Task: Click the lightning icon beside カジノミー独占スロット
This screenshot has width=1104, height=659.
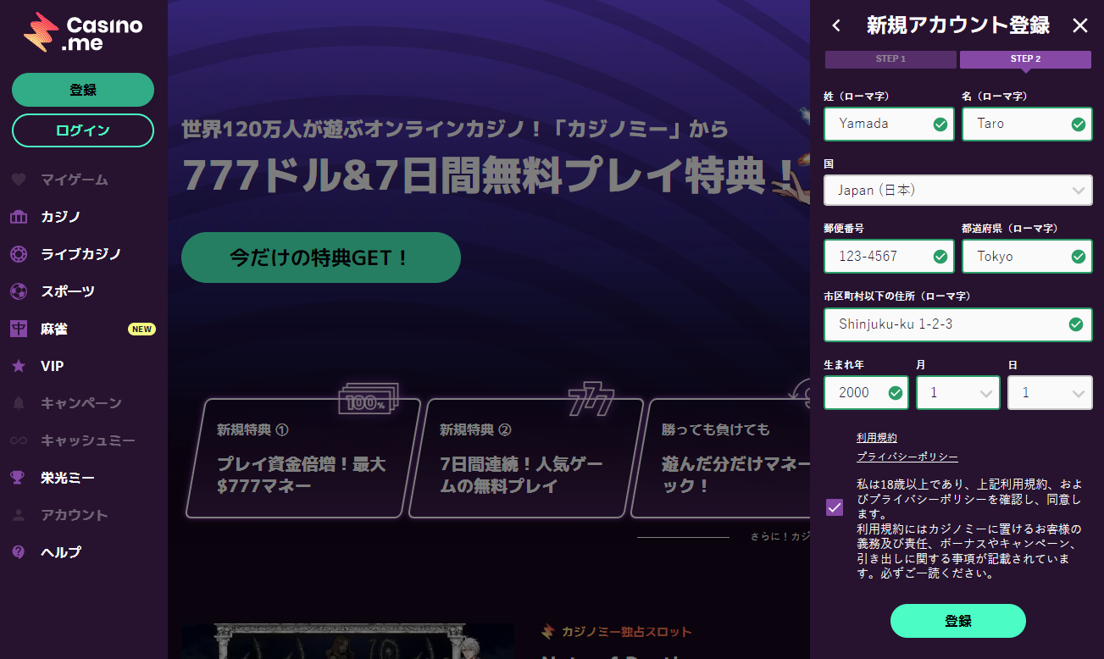Action: click(x=548, y=631)
